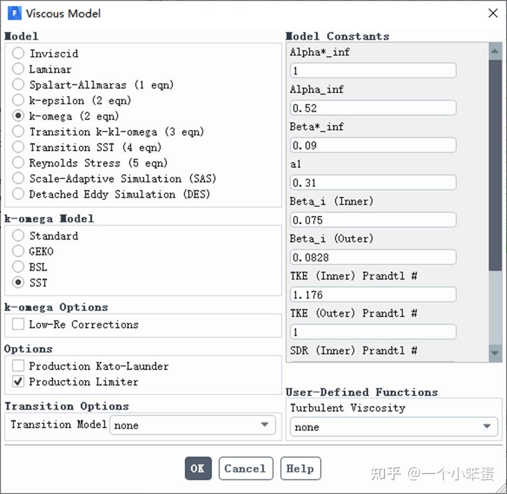Uncheck the Production Limiter option
Screen dimensions: 507x494
tap(19, 382)
